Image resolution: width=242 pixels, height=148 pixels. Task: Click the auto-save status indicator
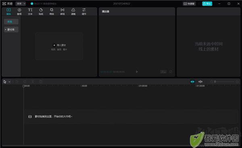pyautogui.click(x=44, y=4)
